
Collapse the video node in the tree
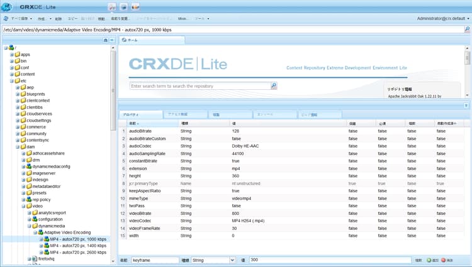(x=23, y=206)
